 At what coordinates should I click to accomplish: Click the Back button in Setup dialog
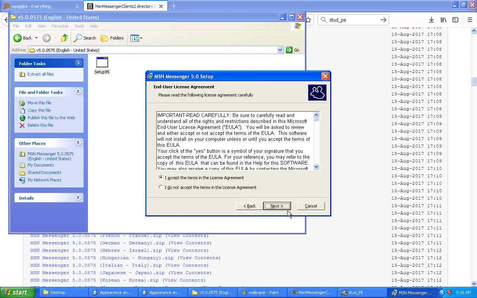[249, 206]
